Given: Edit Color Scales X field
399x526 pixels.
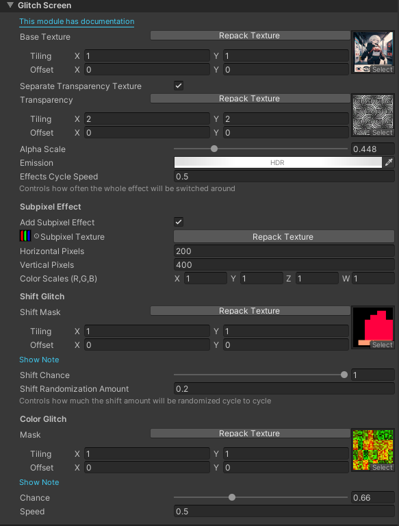Looking at the screenshot, I should [x=205, y=279].
